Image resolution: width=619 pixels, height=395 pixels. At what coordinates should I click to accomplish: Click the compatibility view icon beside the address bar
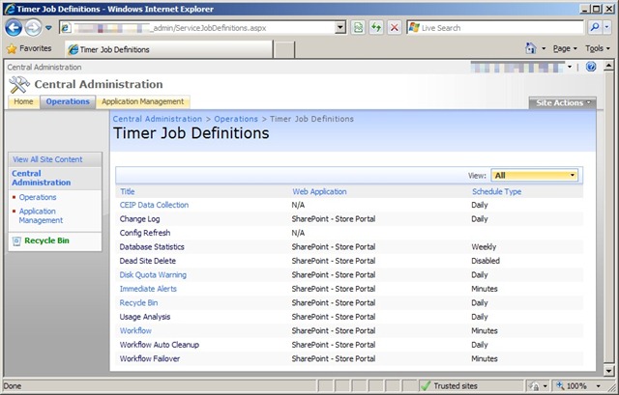[358, 28]
